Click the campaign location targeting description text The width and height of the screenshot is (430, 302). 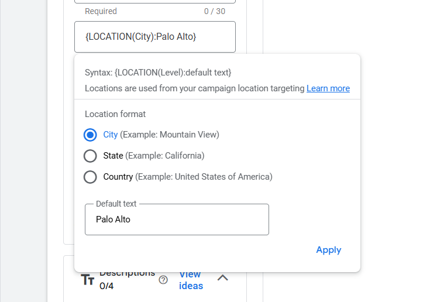194,88
